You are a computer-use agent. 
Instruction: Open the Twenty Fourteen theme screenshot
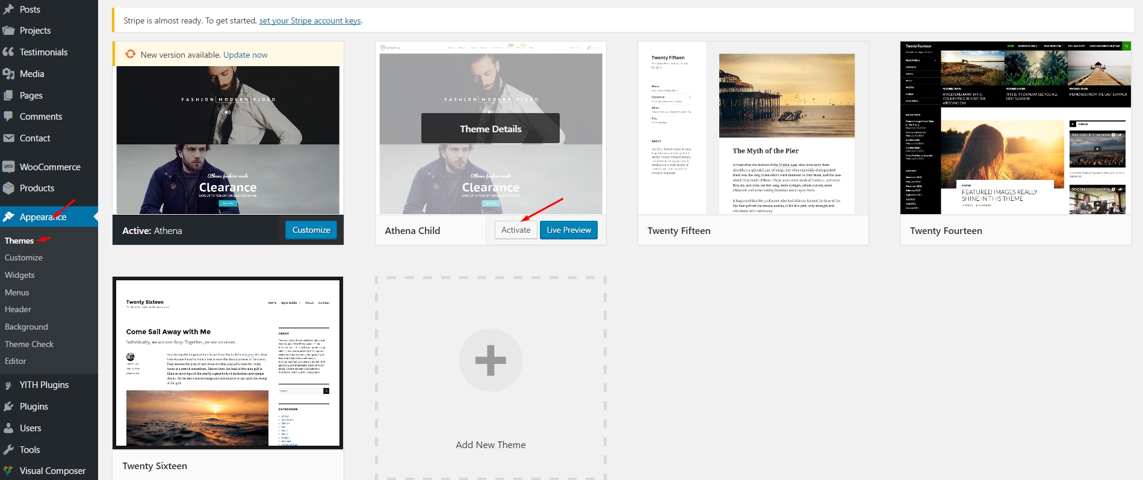point(1015,128)
